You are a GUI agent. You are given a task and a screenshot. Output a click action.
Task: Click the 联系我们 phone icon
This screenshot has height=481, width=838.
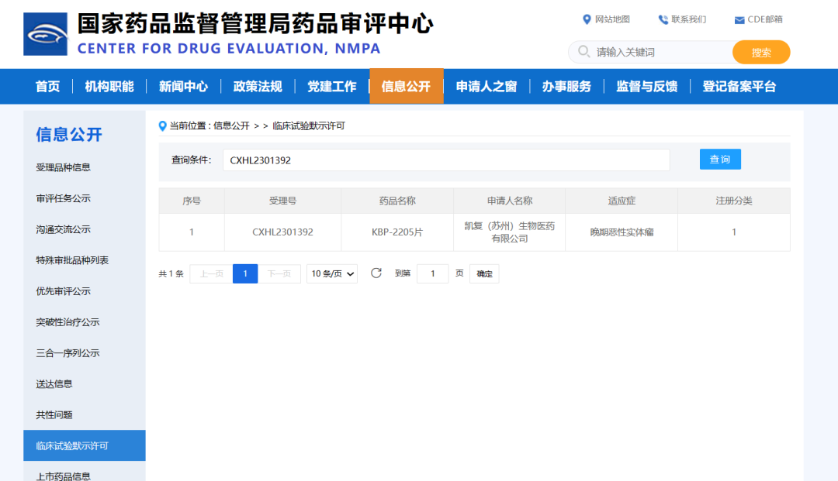(x=663, y=19)
